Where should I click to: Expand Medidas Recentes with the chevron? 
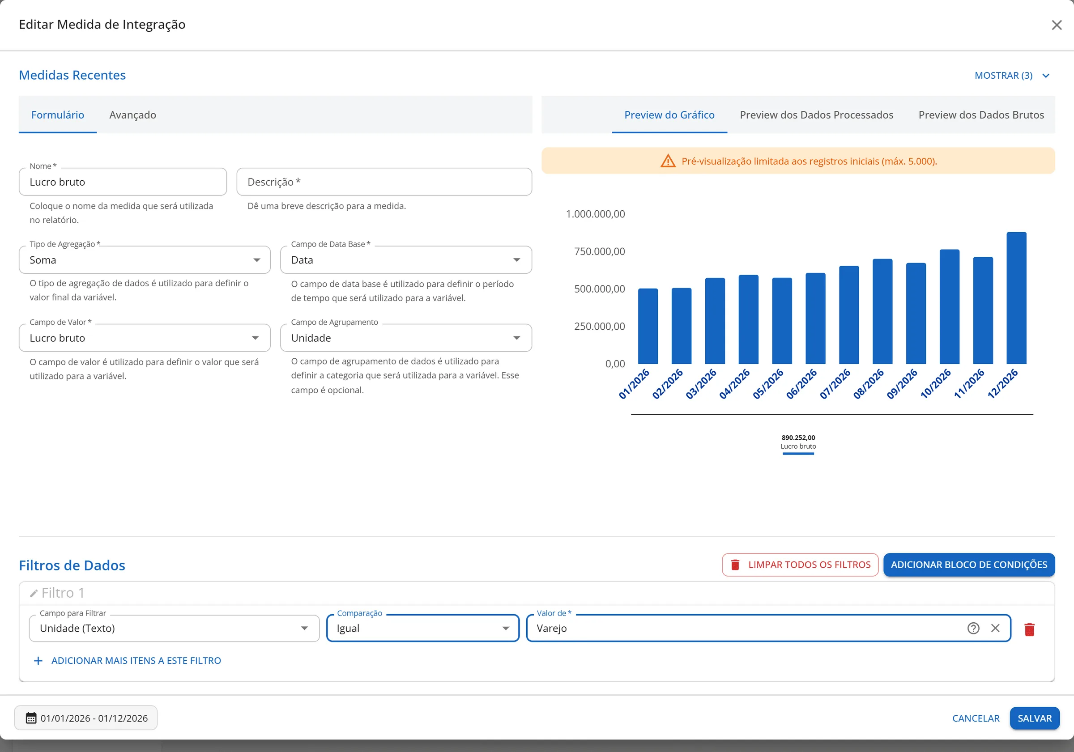[x=1045, y=76]
